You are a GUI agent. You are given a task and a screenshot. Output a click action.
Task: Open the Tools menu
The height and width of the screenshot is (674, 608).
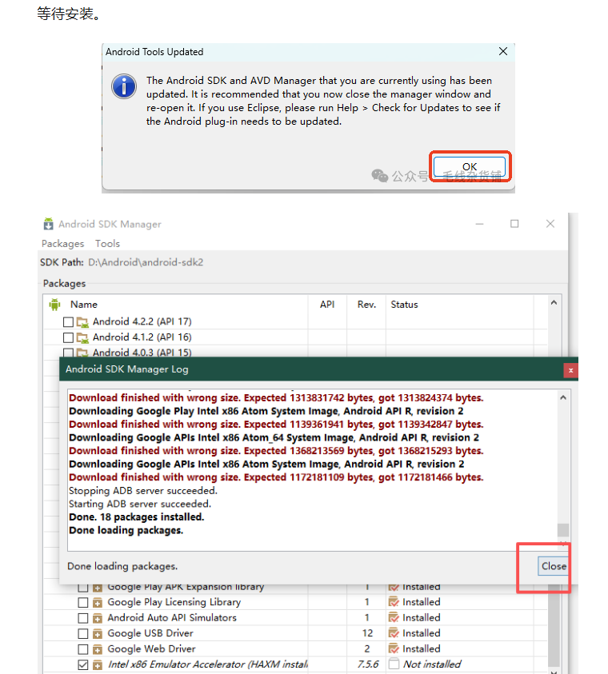coord(107,243)
